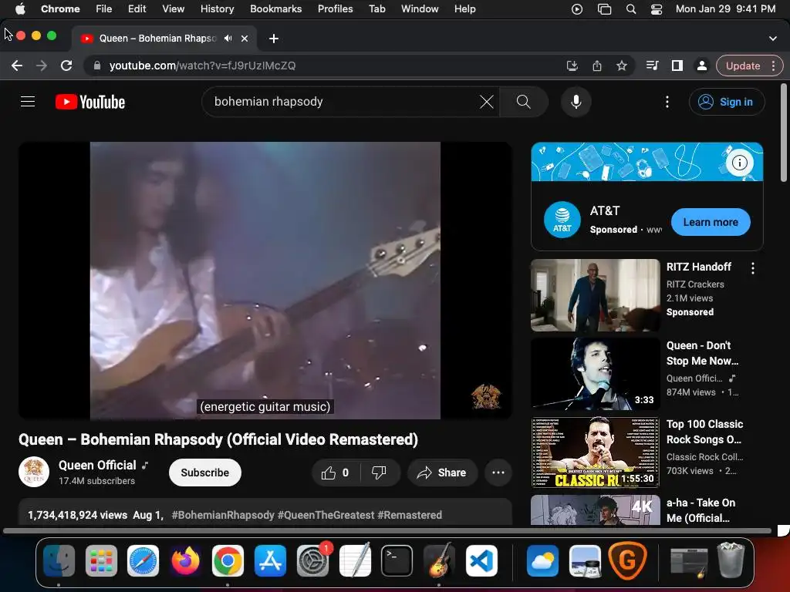
Task: Like the video with thumbs up
Action: click(x=335, y=473)
